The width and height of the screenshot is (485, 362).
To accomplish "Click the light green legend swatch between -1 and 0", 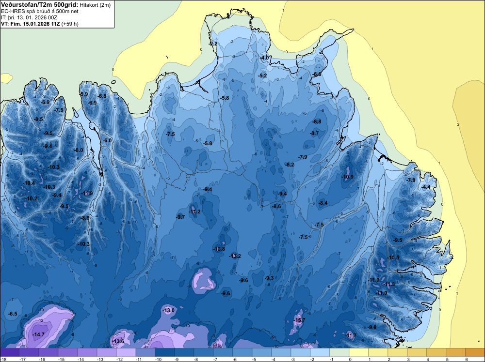I will pos(339,352).
